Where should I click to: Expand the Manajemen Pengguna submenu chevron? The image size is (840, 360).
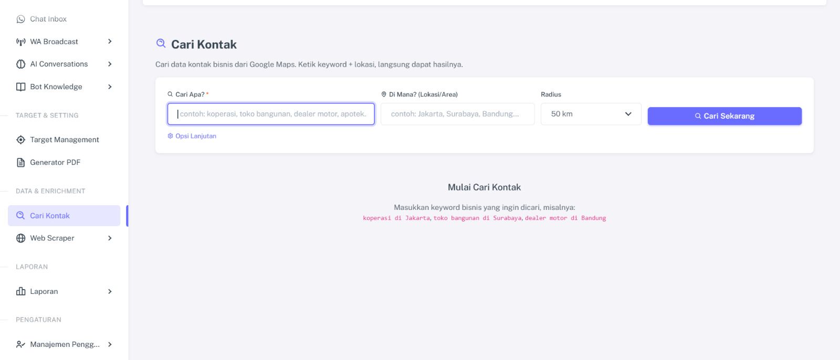[110, 344]
